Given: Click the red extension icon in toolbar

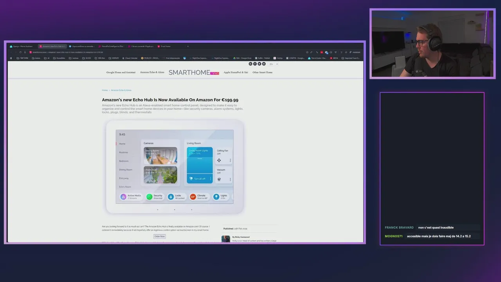Looking at the screenshot, I should pos(322,52).
